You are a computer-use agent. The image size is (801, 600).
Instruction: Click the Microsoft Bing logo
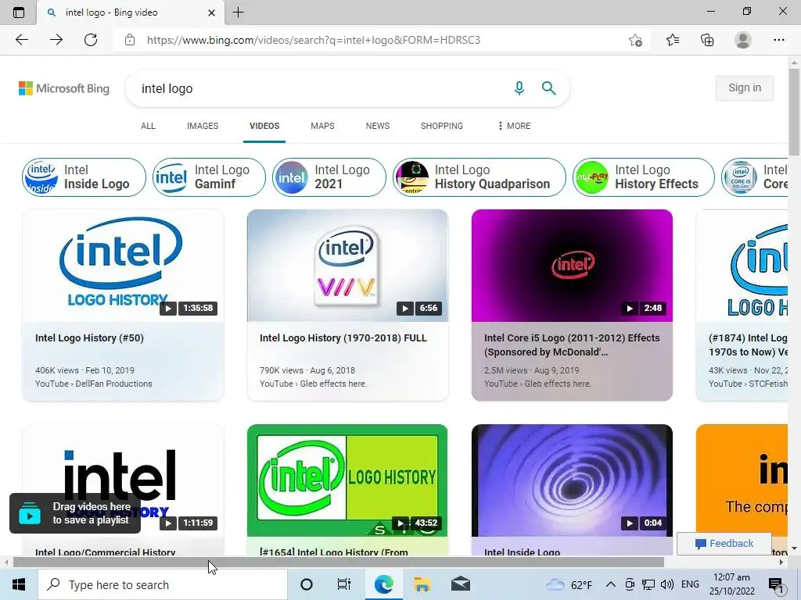coord(64,88)
